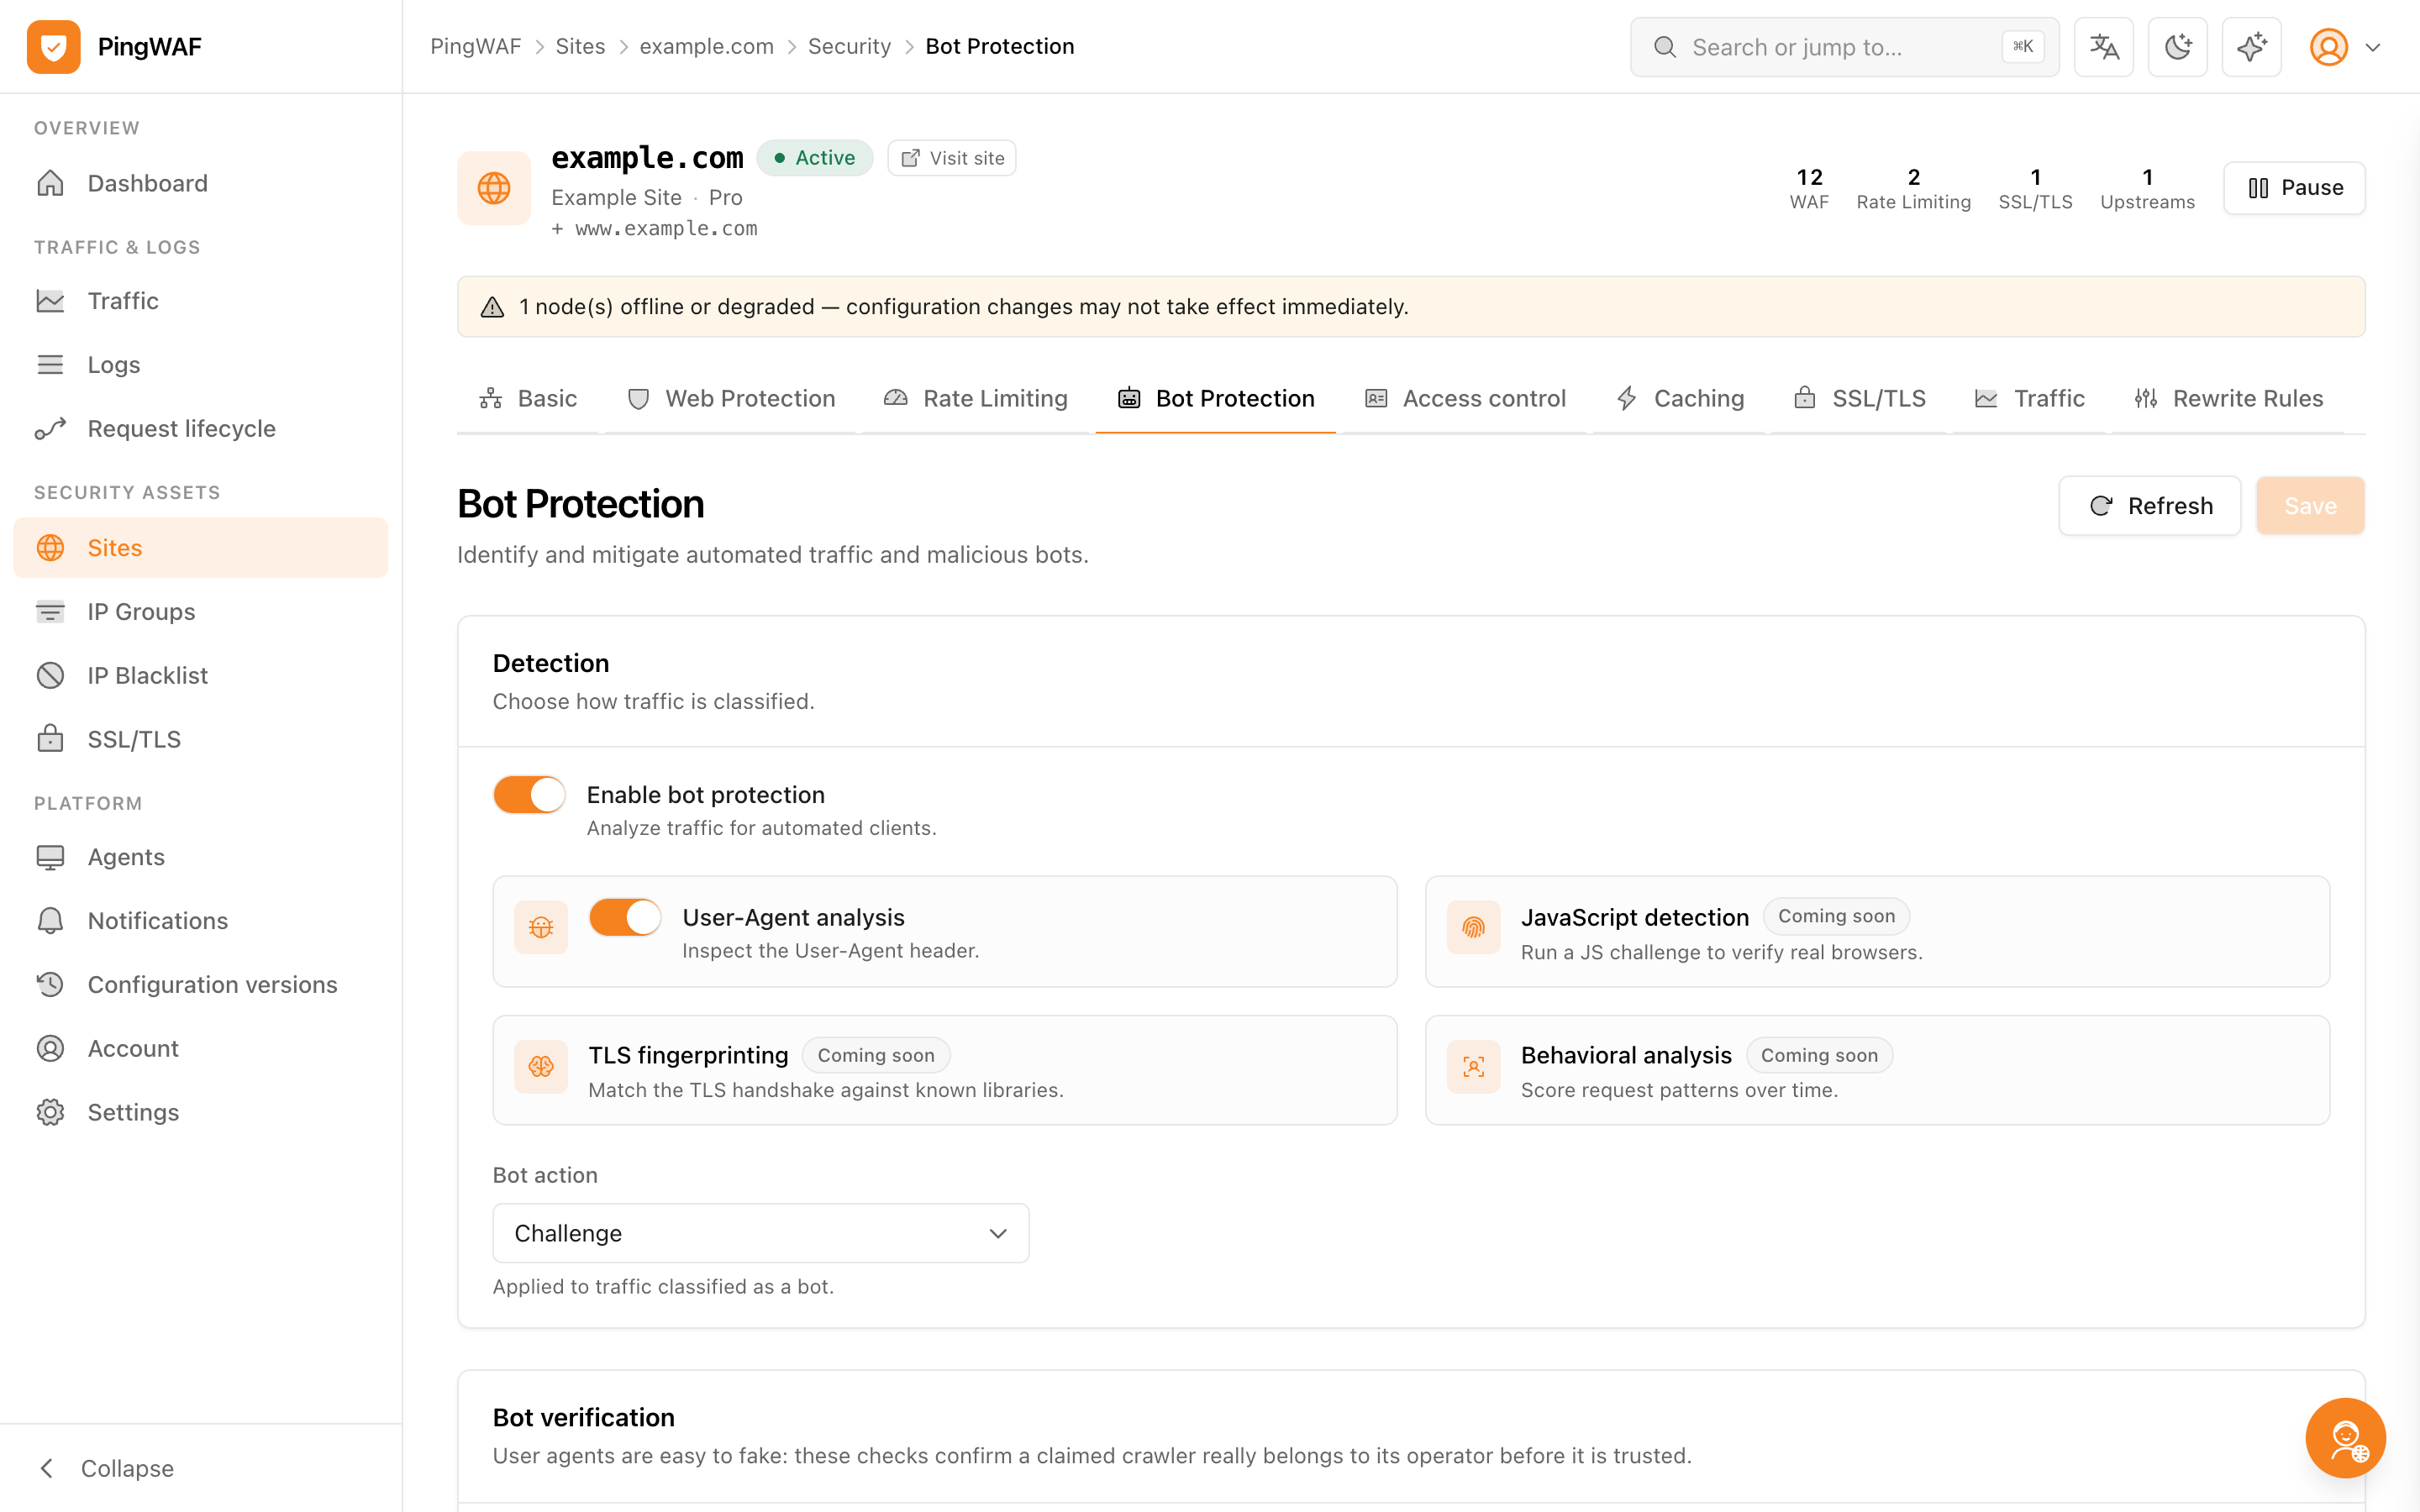Click the Refresh button

click(2150, 506)
